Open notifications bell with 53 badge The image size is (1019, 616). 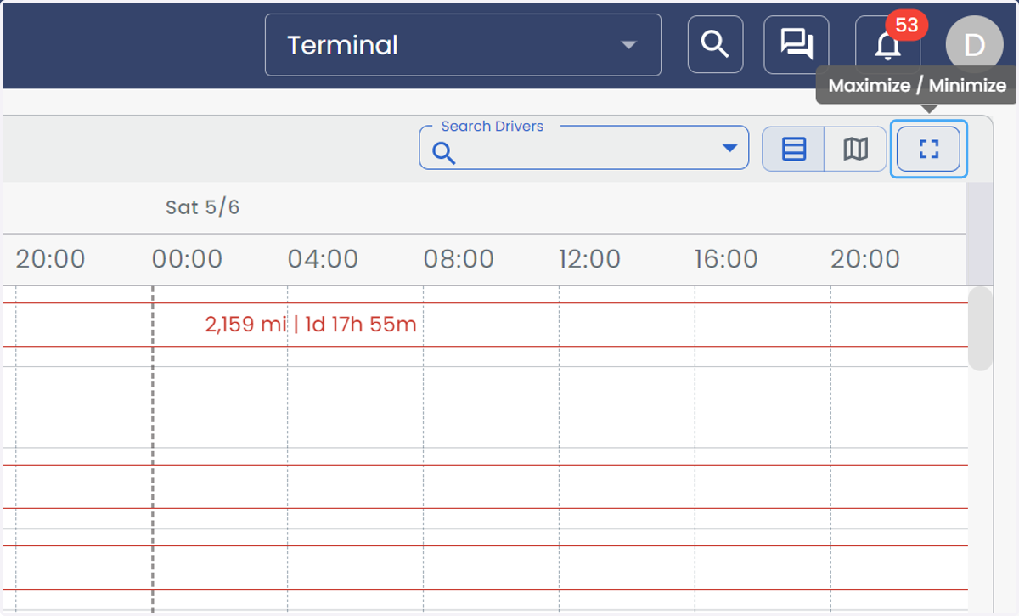tap(888, 44)
